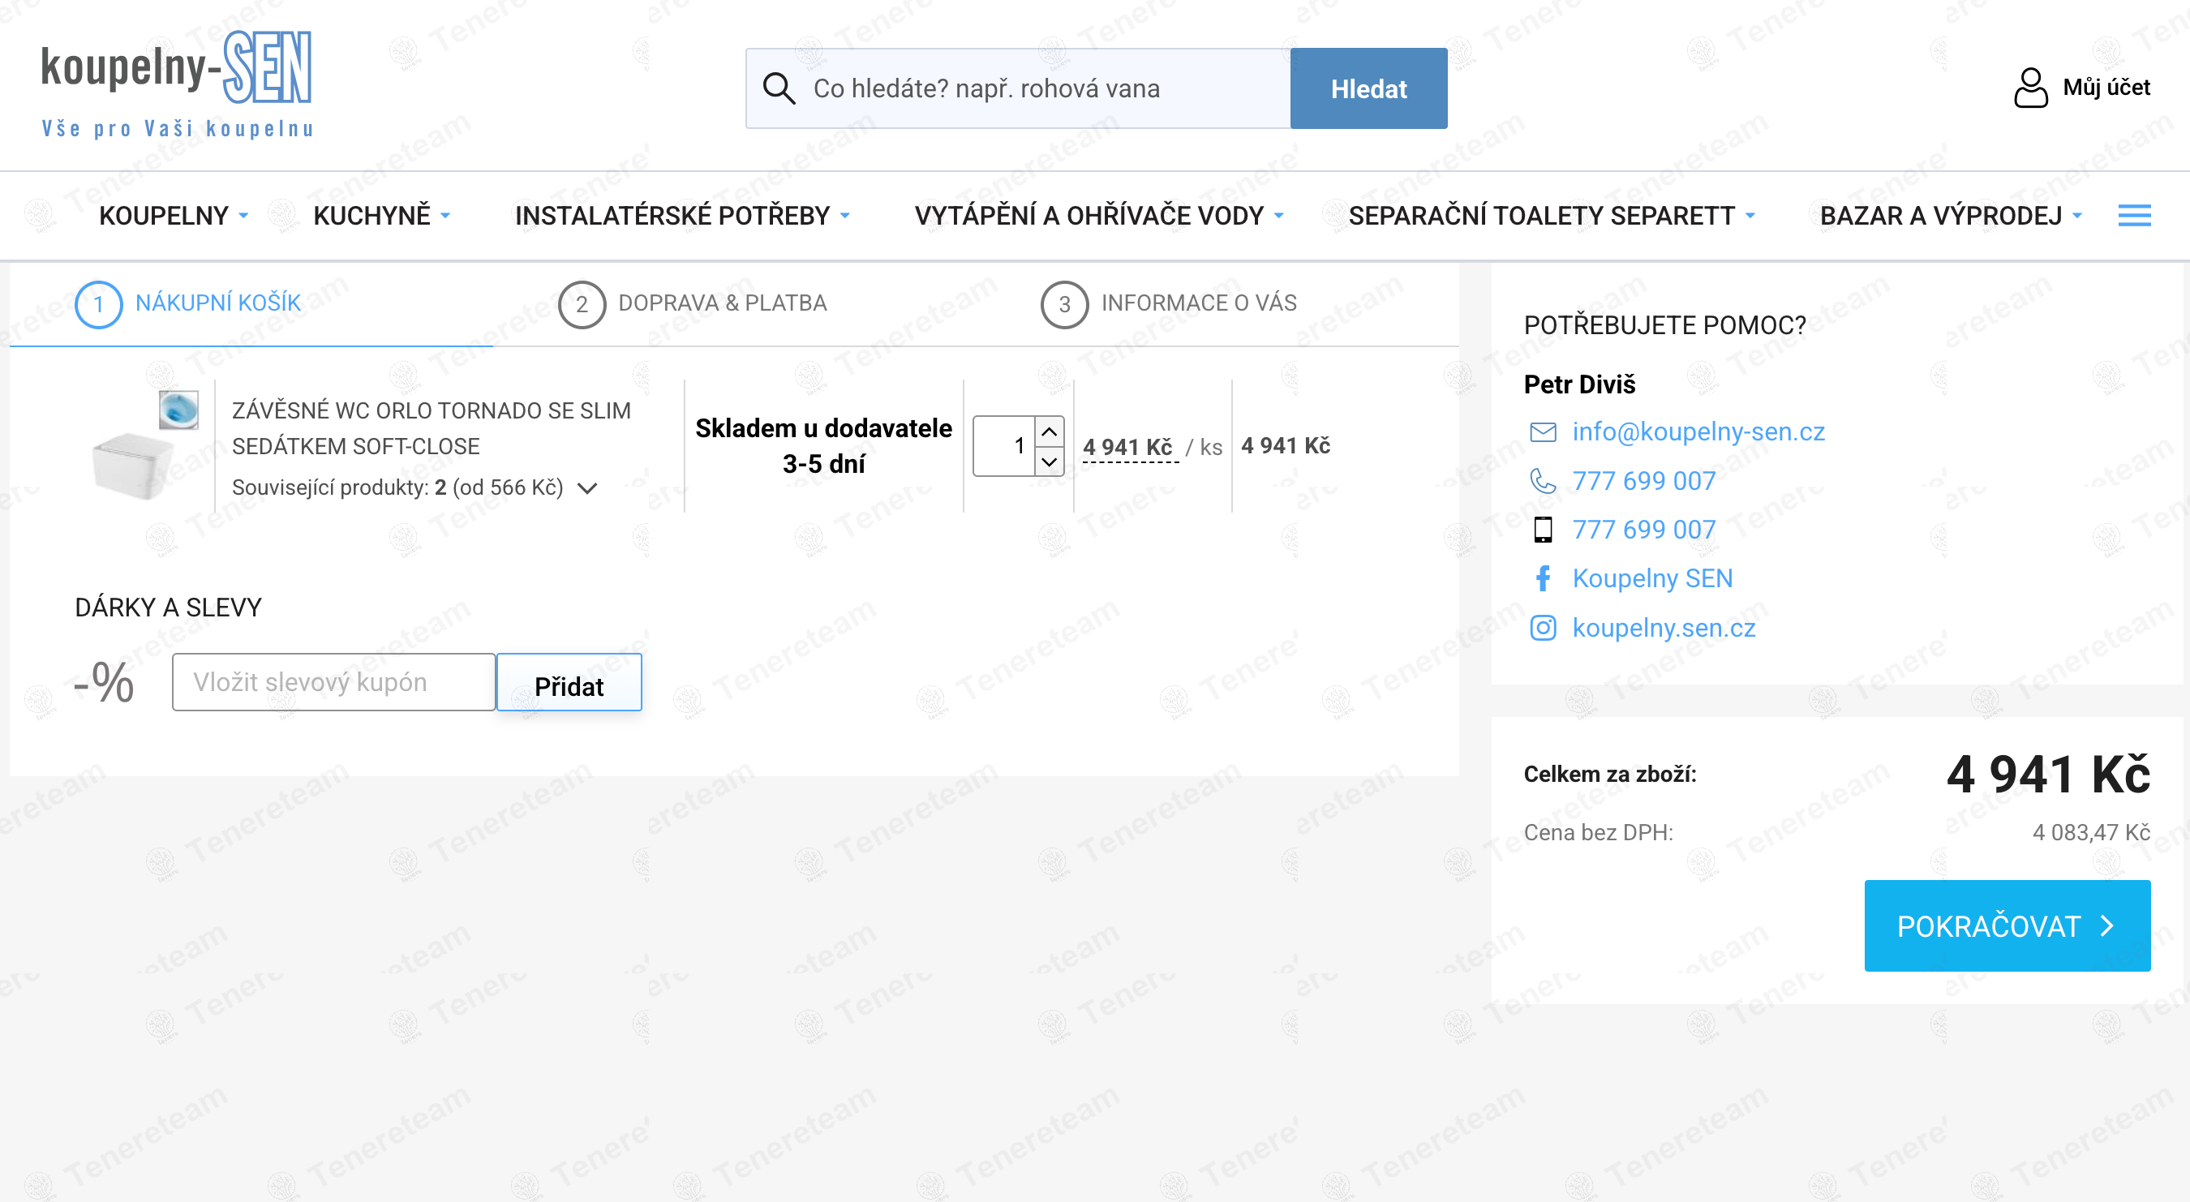Click the Petr Diviš contact name

click(x=1578, y=384)
